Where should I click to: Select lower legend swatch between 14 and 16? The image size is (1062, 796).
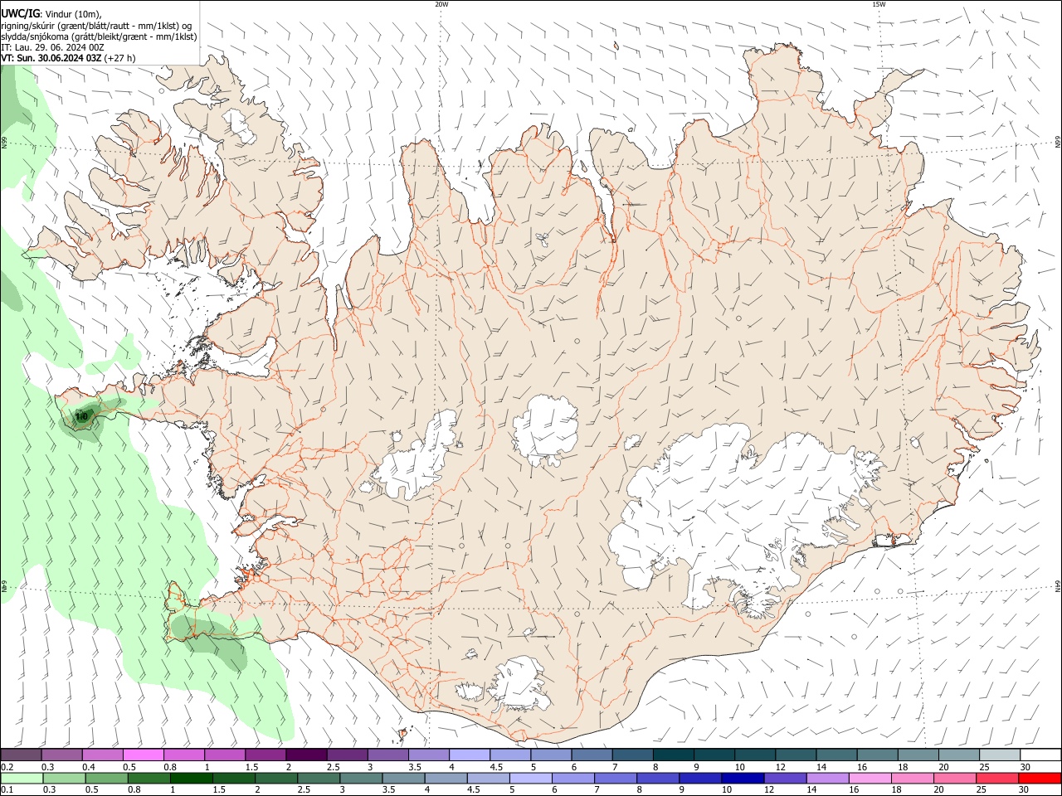click(x=826, y=778)
